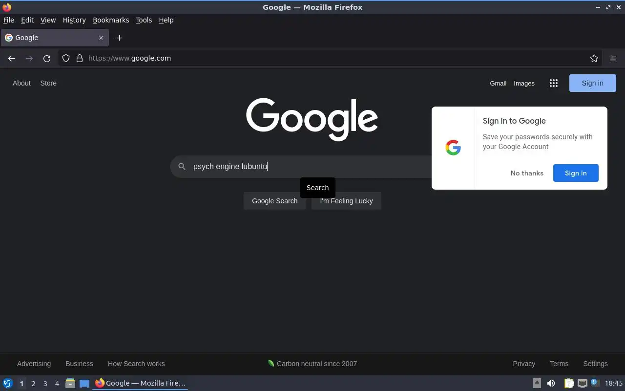
Task: Open the Gmail link
Action: pos(498,83)
